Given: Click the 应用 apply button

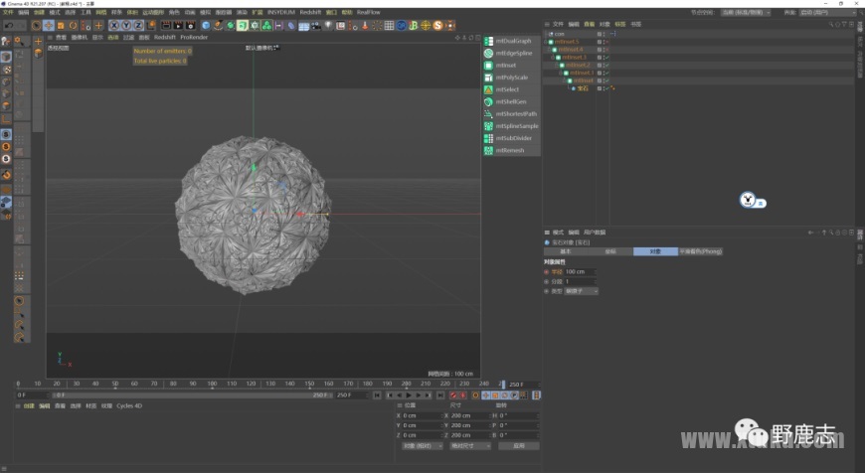Looking at the screenshot, I should point(519,446).
